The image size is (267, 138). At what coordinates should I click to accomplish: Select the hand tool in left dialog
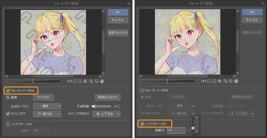(x=102, y=81)
